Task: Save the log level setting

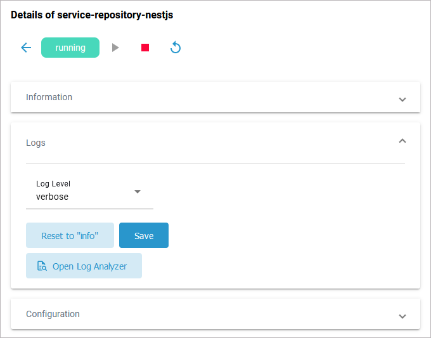Action: [x=144, y=235]
